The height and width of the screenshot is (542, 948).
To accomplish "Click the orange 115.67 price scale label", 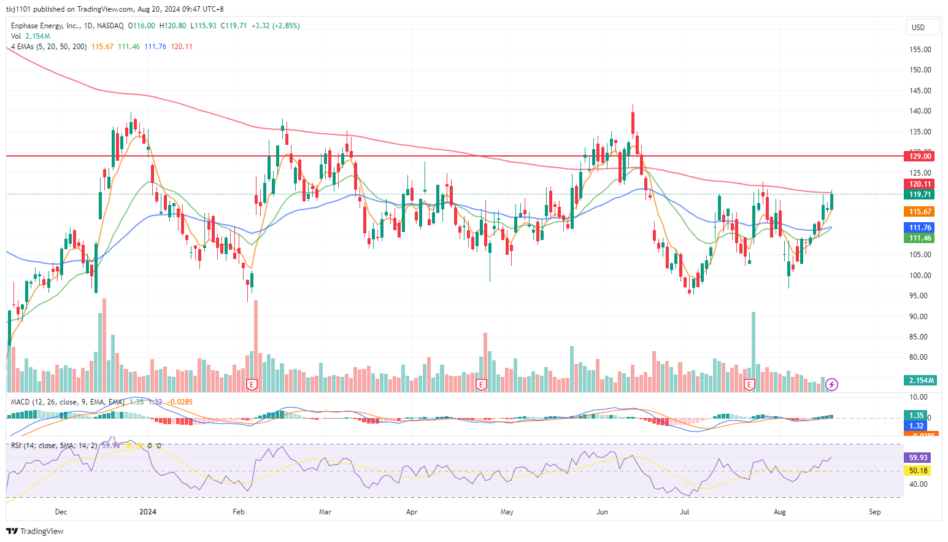I will (x=919, y=212).
